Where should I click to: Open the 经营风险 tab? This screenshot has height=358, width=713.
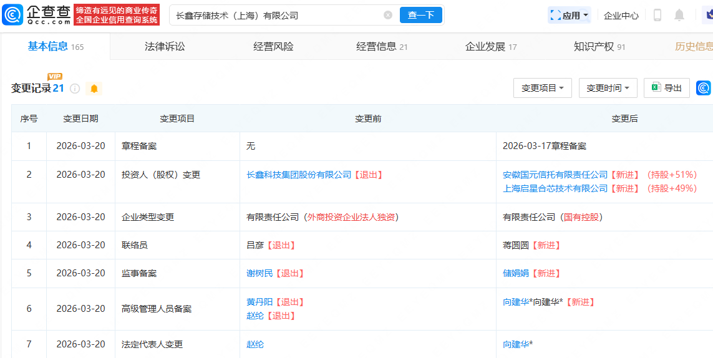(273, 47)
